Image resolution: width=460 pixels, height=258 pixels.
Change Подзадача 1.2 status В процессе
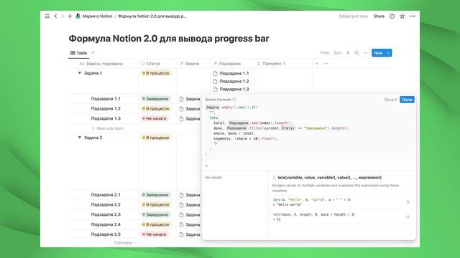click(x=156, y=108)
